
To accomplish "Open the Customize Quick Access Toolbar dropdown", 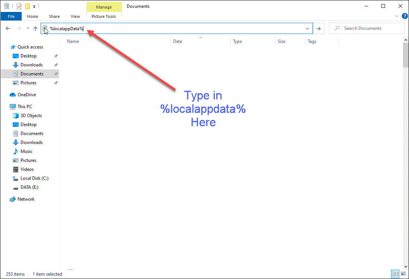I will pos(34,6).
